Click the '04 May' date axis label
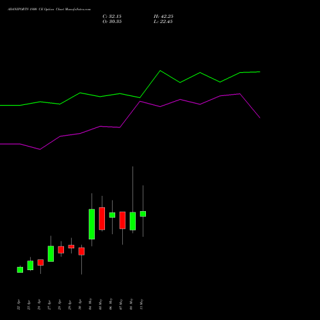This screenshot has height=320, width=320. coord(90,304)
